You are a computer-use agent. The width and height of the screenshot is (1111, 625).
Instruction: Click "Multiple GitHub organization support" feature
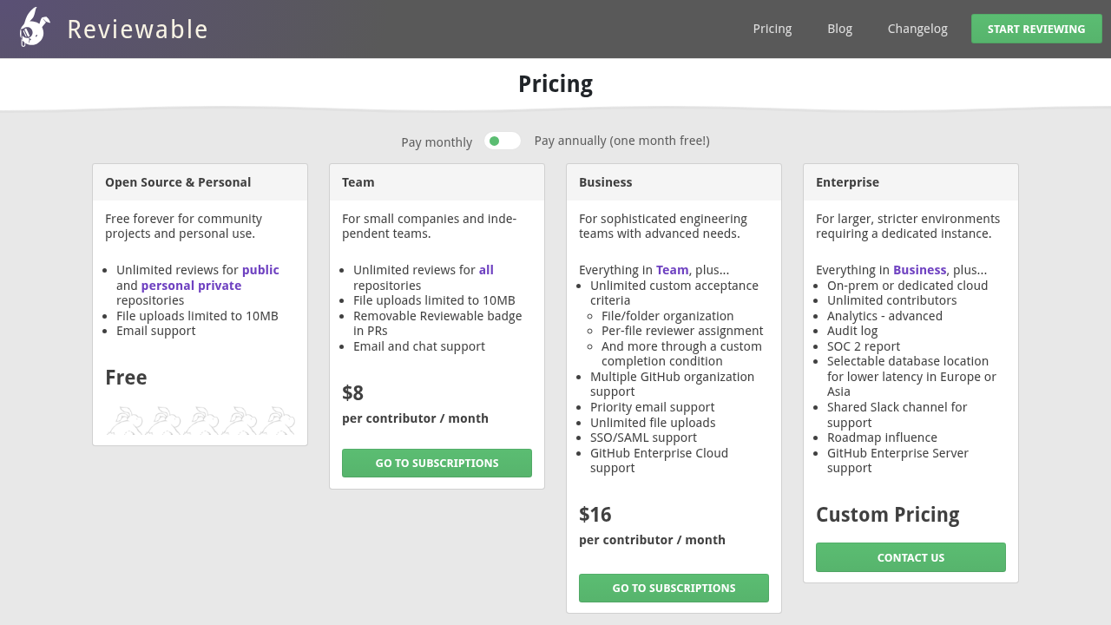(673, 385)
